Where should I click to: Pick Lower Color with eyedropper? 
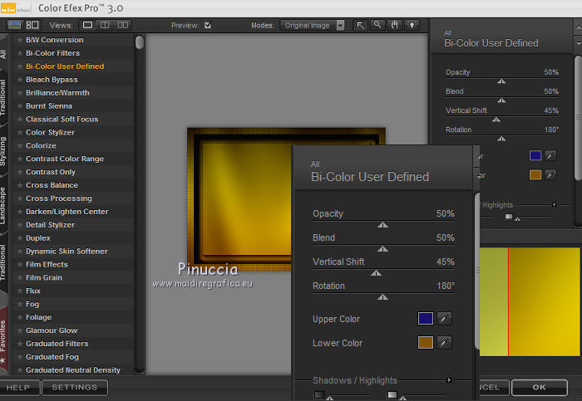pos(445,343)
